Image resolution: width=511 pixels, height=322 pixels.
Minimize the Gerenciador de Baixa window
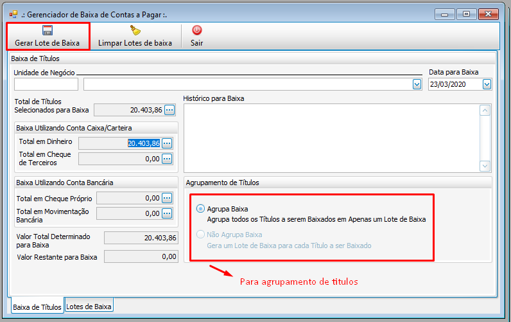tap(444, 14)
